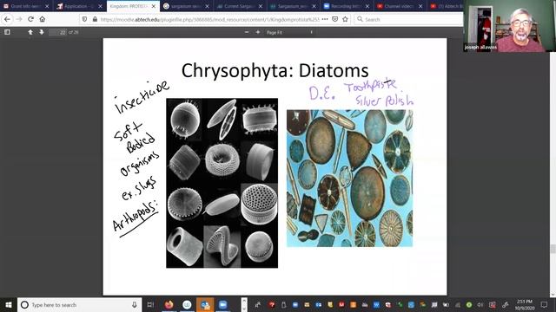Open the Page Fit zoom dropdown
The height and width of the screenshot is (312, 556).
(x=289, y=32)
